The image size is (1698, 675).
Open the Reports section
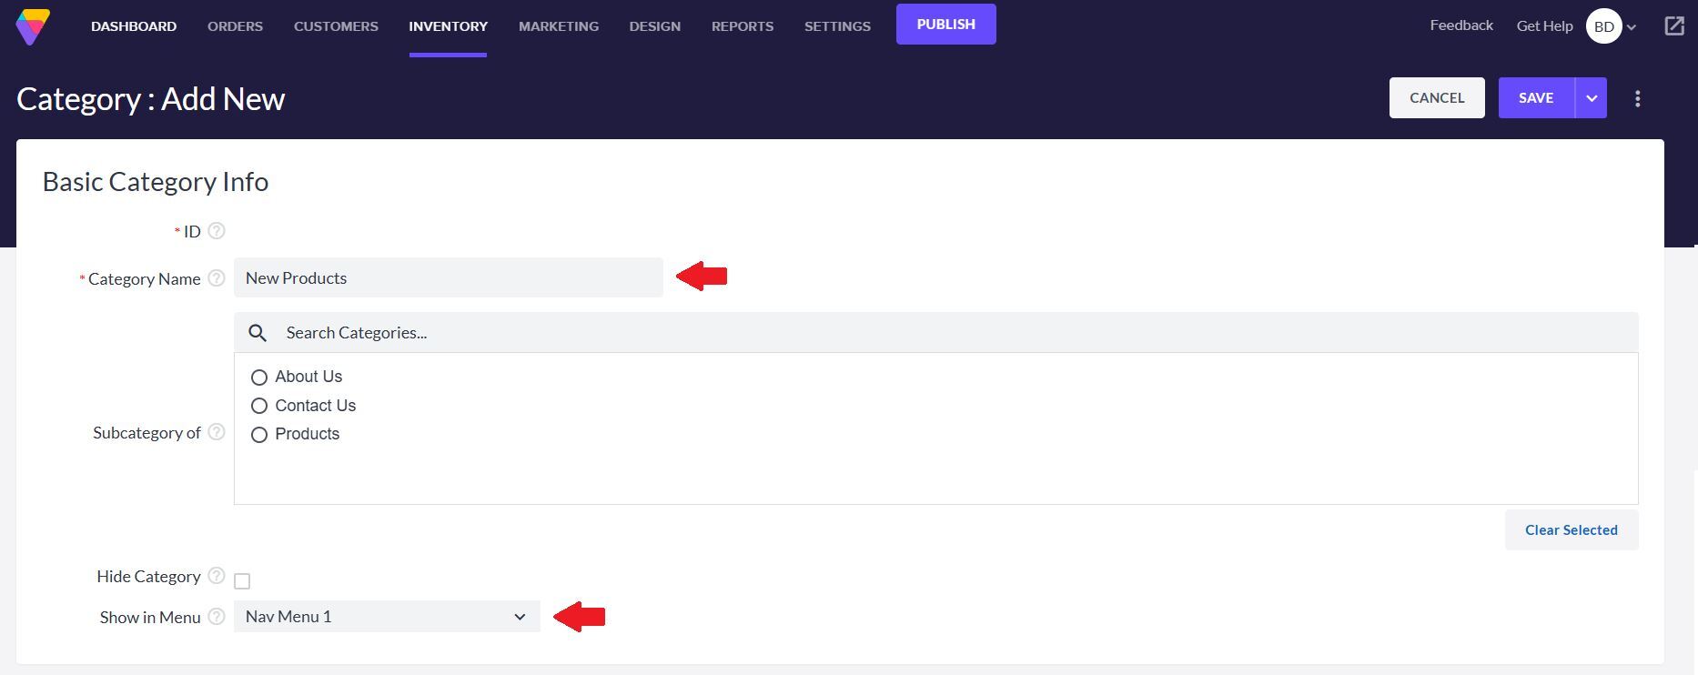(742, 26)
